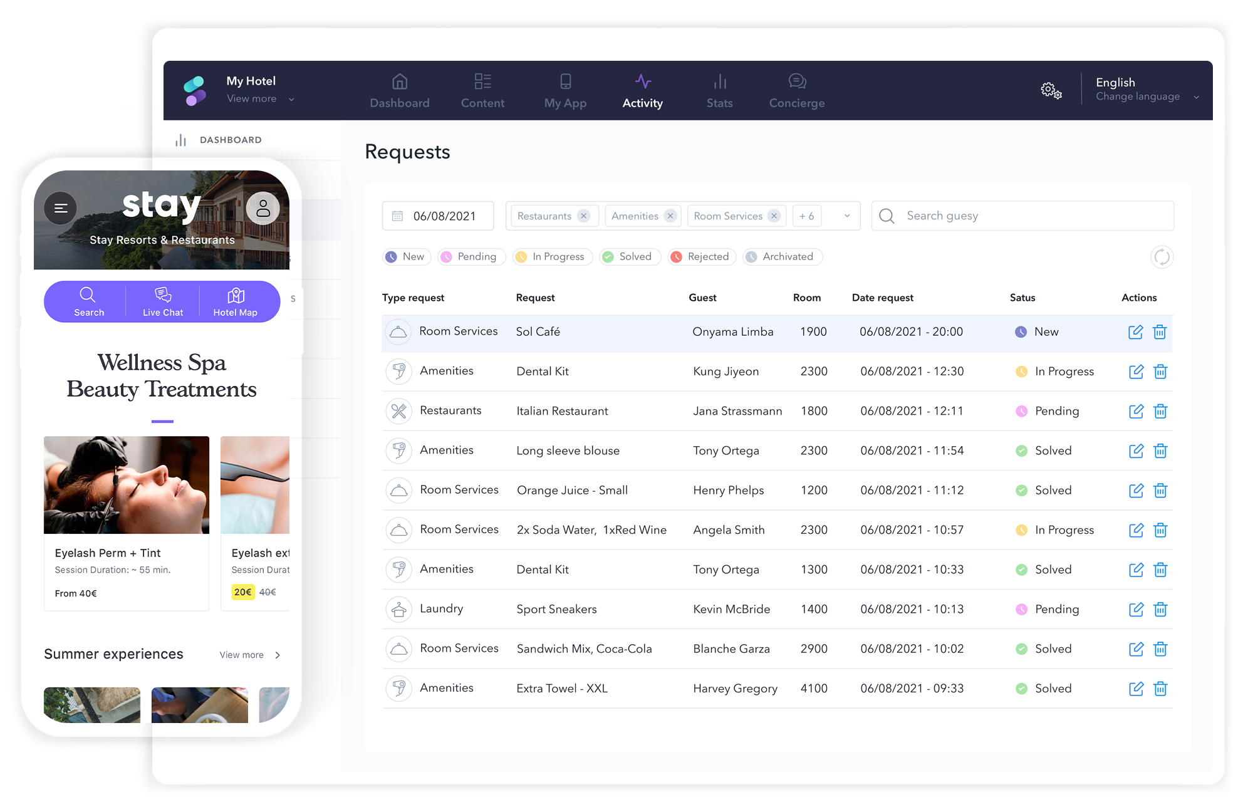
Task: Open the Dashboard section
Action: (x=399, y=91)
